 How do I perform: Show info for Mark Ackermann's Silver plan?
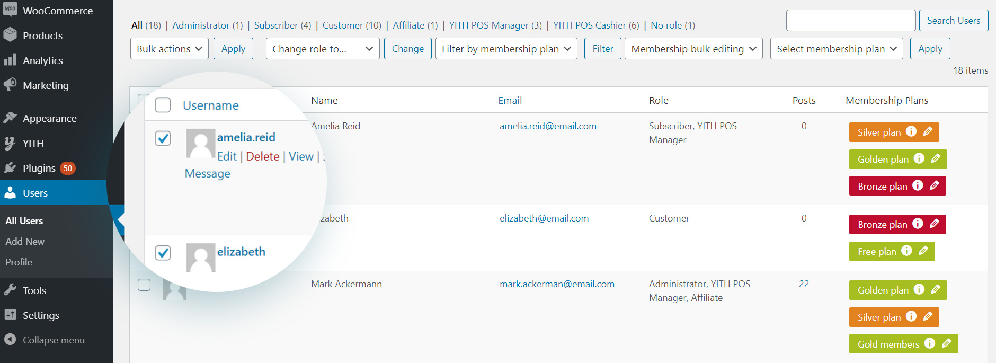(x=911, y=316)
